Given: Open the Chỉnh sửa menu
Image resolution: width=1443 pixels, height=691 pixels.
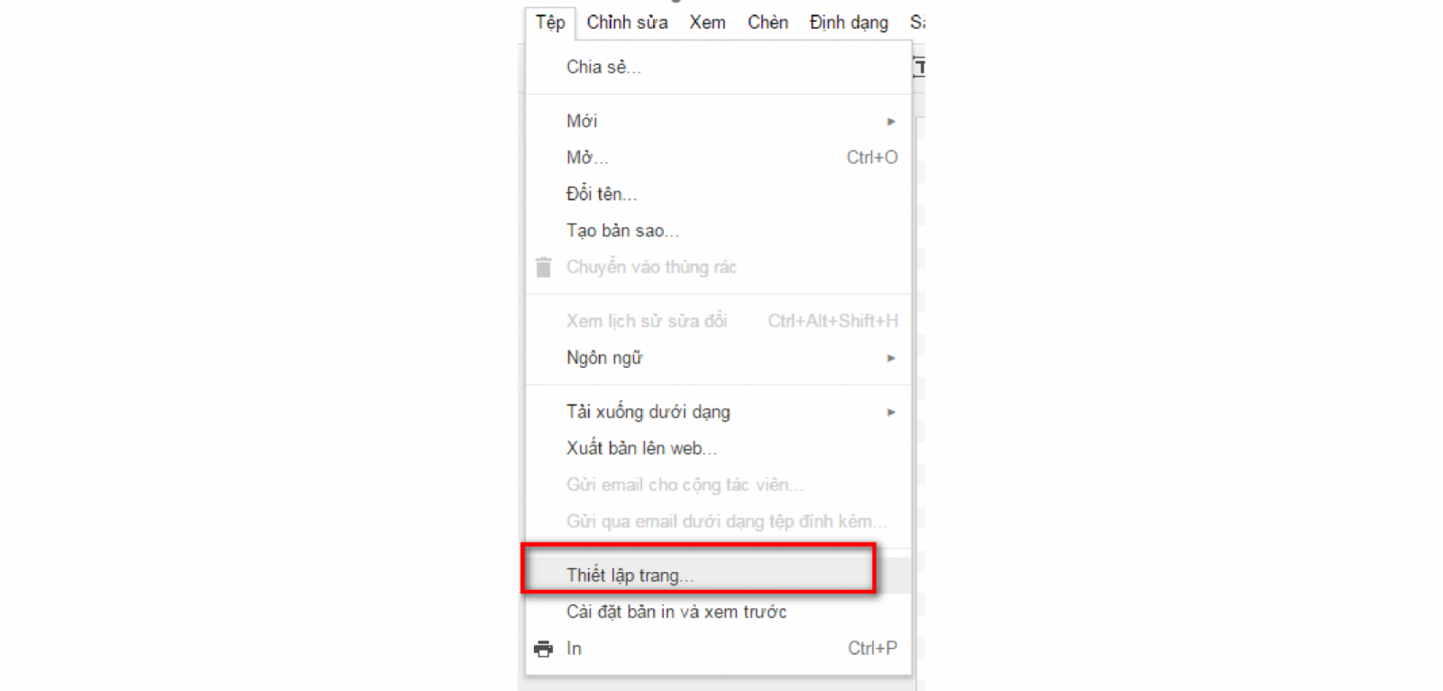Looking at the screenshot, I should pos(627,23).
